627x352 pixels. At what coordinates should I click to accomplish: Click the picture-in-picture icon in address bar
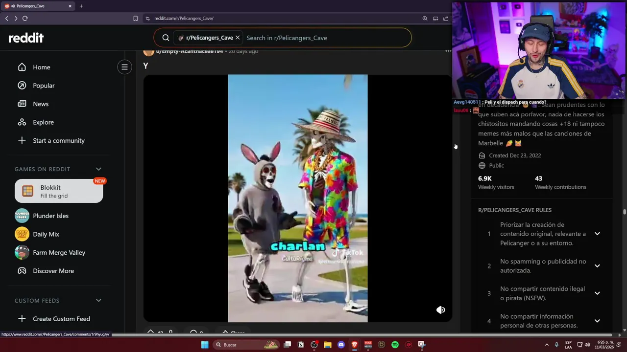435,18
